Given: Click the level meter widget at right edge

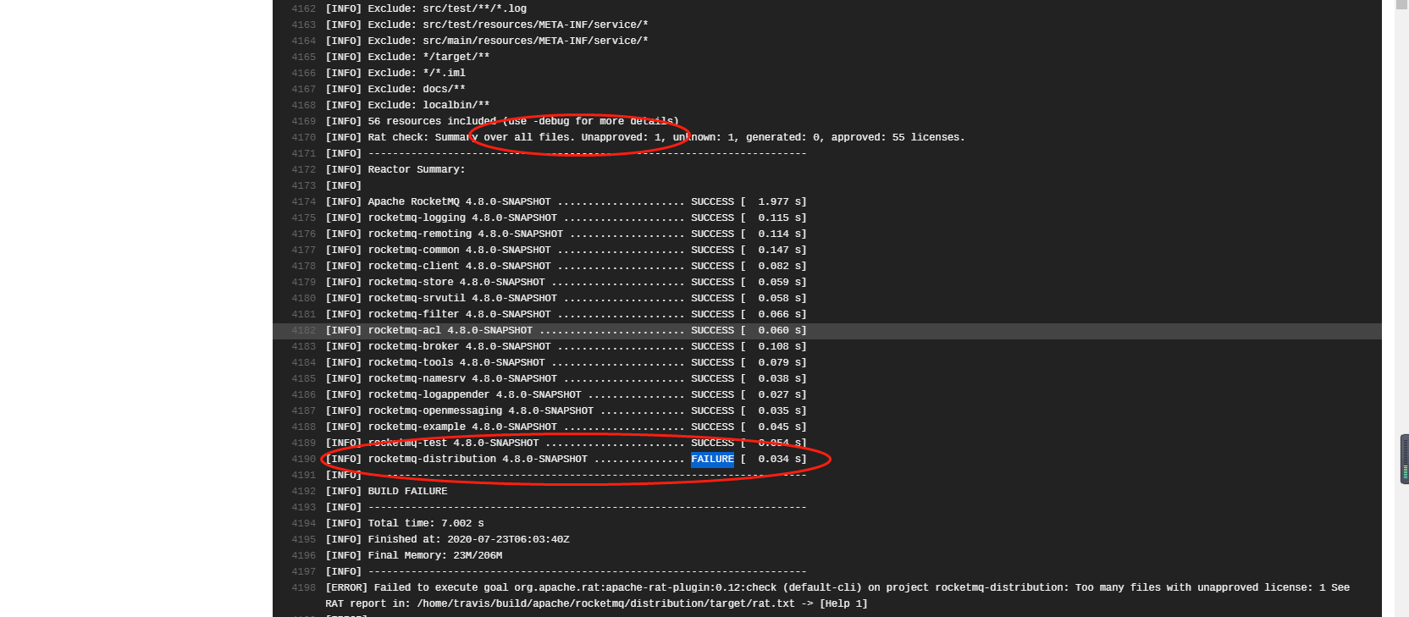Looking at the screenshot, I should coord(1404,460).
